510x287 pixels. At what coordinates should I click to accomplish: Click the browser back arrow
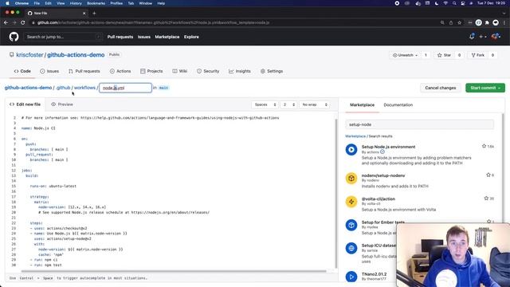pyautogui.click(x=6, y=22)
